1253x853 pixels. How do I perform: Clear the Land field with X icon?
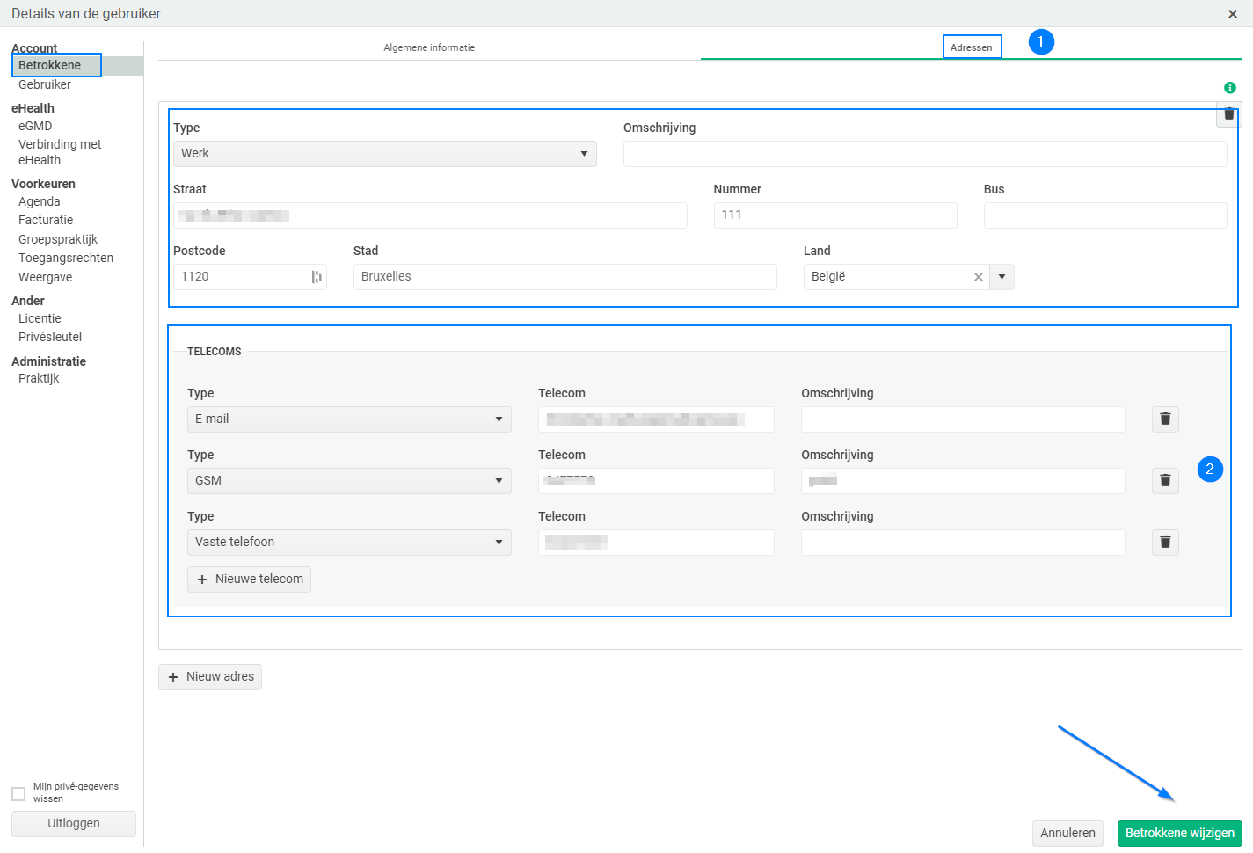pos(978,277)
